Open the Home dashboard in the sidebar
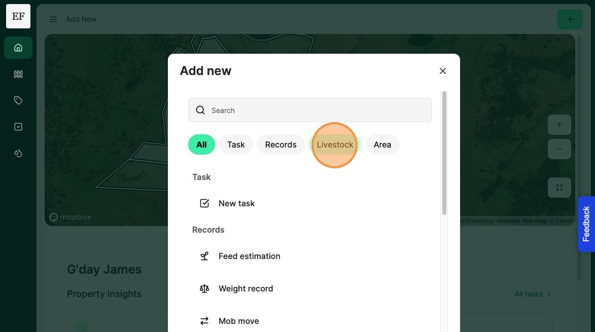This screenshot has width=595, height=332. [x=18, y=48]
